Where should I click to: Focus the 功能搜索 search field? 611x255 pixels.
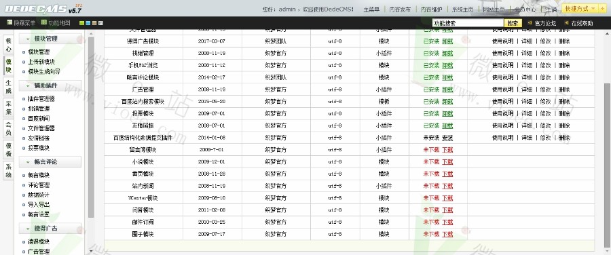(x=468, y=23)
